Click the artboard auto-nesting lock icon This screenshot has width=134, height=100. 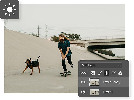point(113,73)
